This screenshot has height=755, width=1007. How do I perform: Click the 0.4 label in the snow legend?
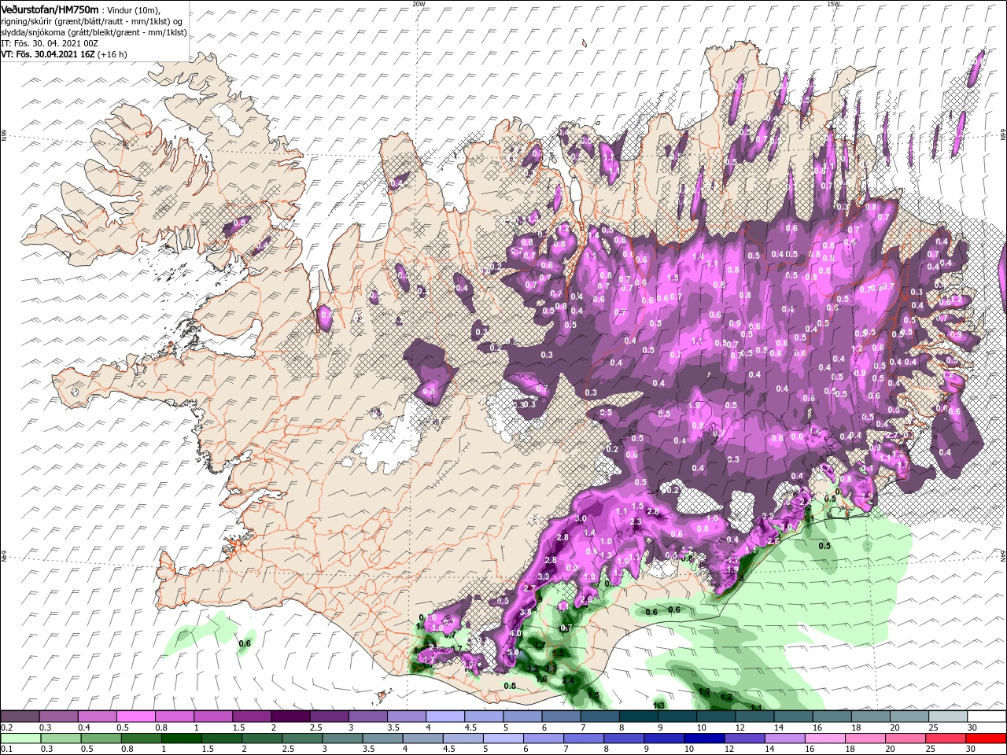pos(84,727)
